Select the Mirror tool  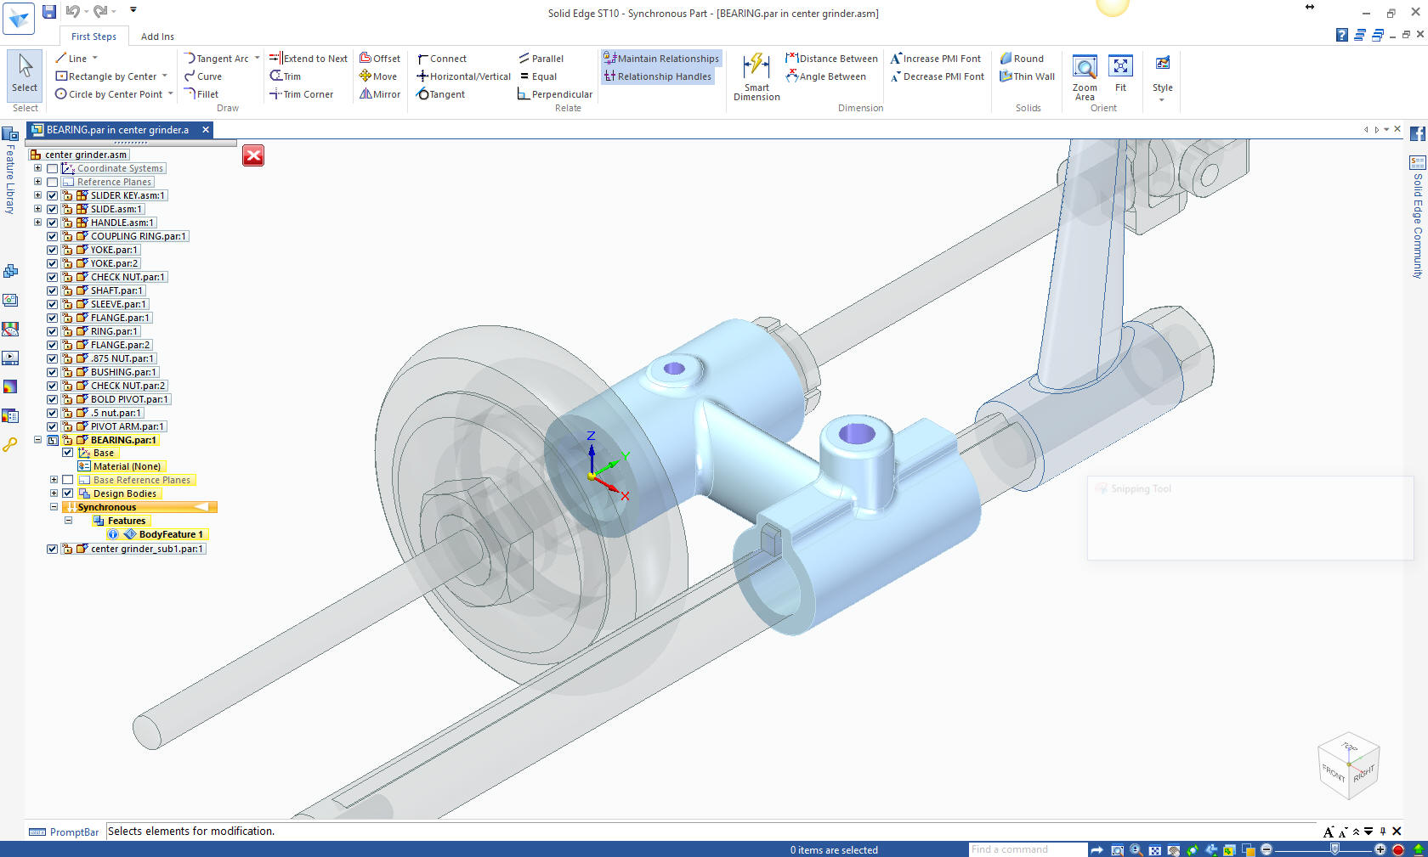tap(380, 94)
